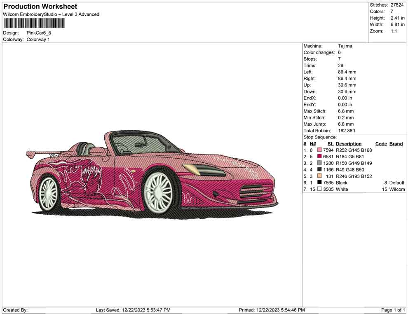Click the tan swatch for R246 G193 B152

[319, 176]
